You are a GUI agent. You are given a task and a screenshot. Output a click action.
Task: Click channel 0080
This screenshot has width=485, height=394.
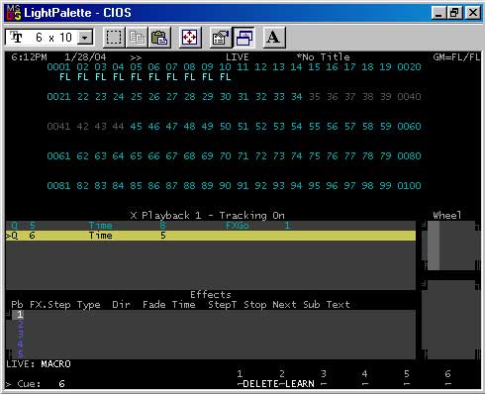pos(409,156)
